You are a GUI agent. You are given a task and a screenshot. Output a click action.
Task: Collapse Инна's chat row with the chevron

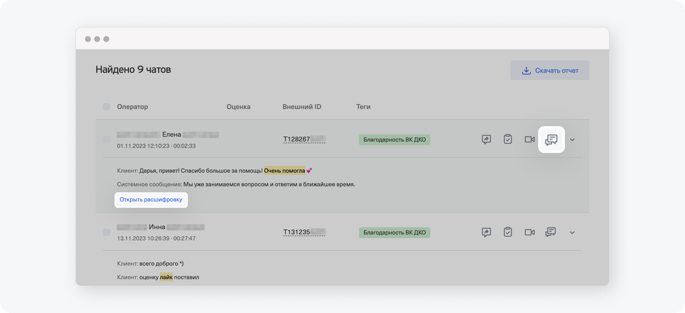(572, 232)
